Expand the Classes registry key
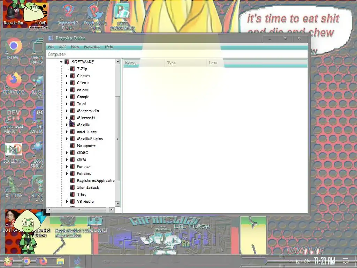This screenshot has width=357, height=268. pyautogui.click(x=67, y=76)
